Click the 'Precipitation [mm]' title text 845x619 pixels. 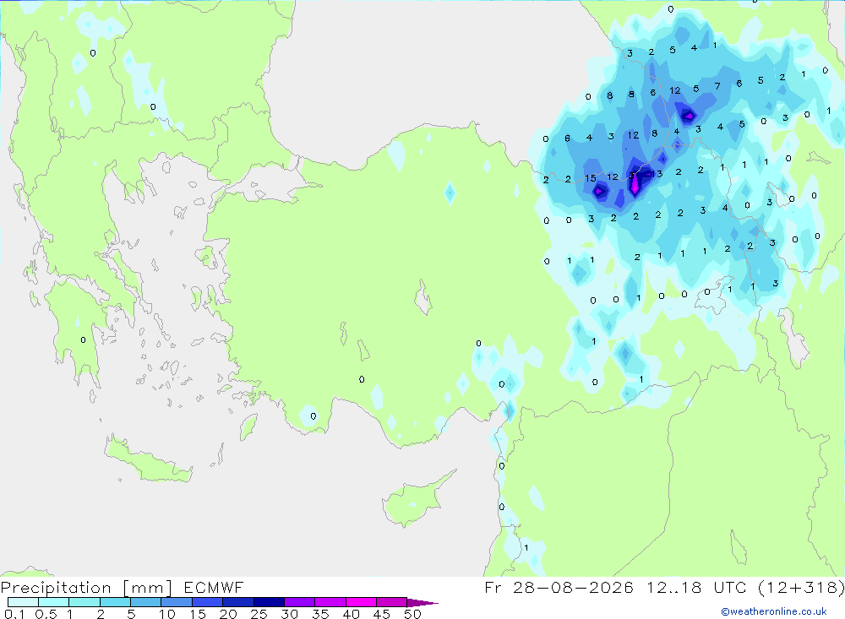tap(86, 588)
